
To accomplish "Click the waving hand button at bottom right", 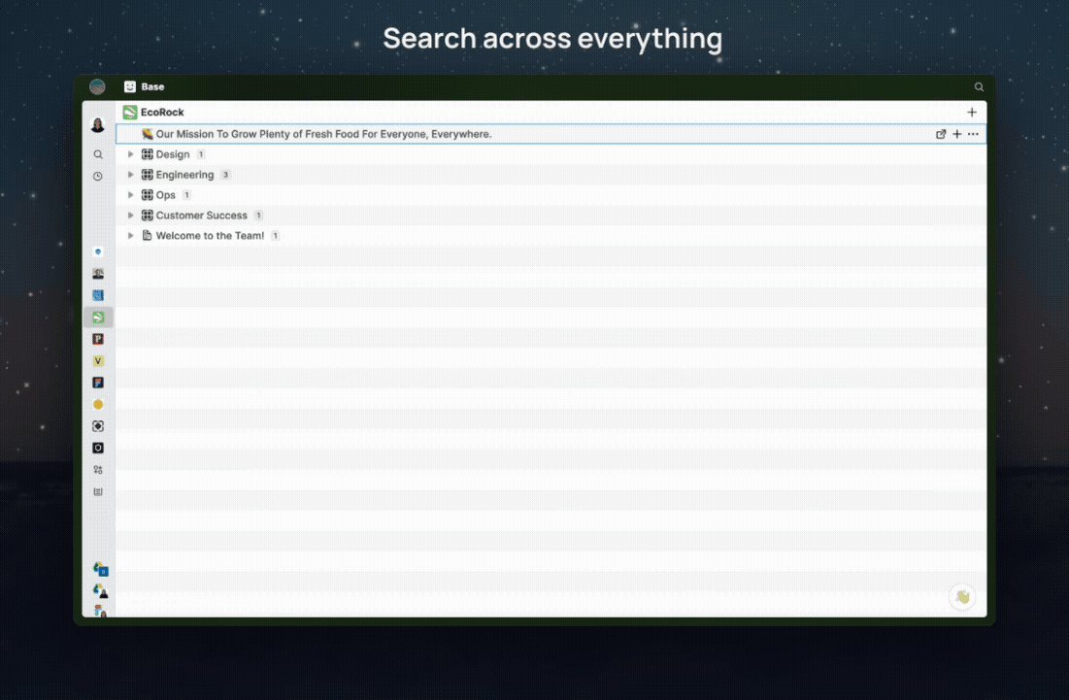I will point(962,597).
